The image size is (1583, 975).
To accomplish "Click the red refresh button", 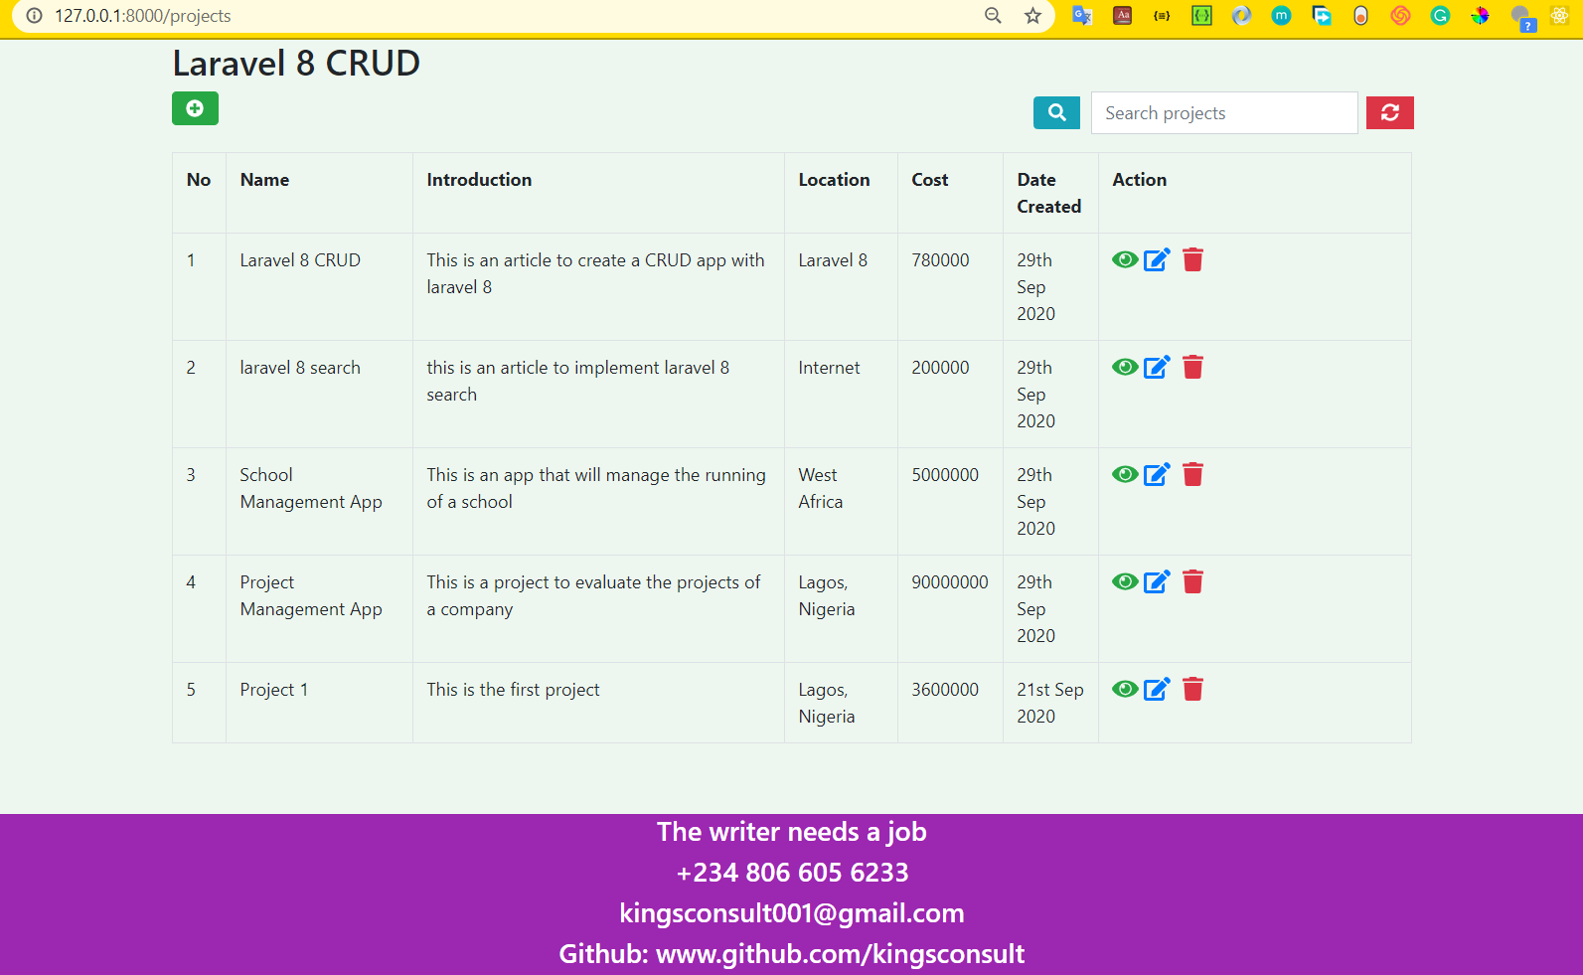I will click(x=1389, y=112).
